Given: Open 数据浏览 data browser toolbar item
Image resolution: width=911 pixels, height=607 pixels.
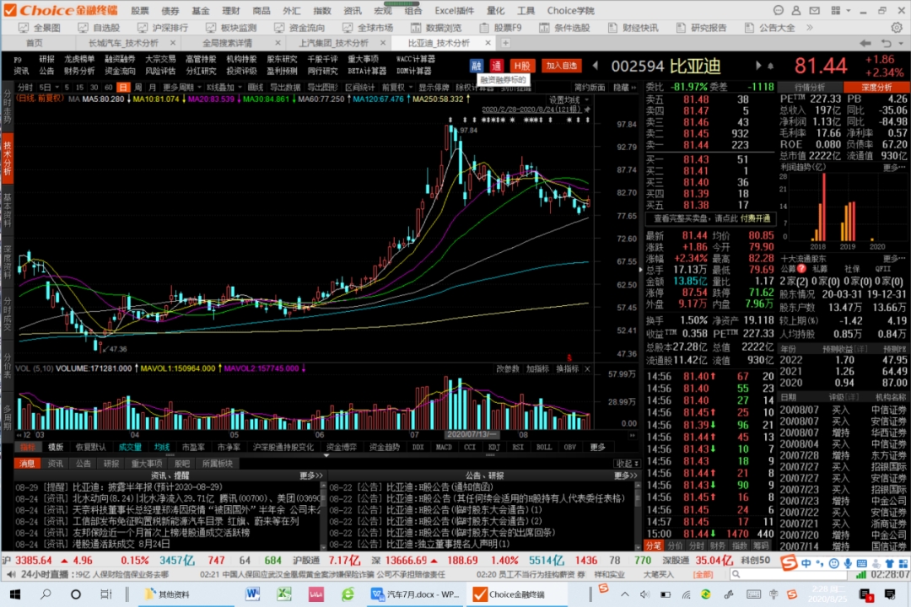Looking at the screenshot, I should tap(436, 27).
